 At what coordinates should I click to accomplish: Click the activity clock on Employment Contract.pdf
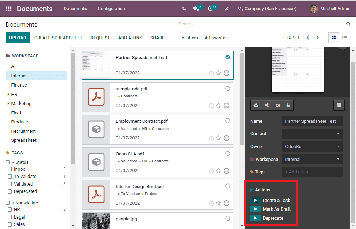211,138
